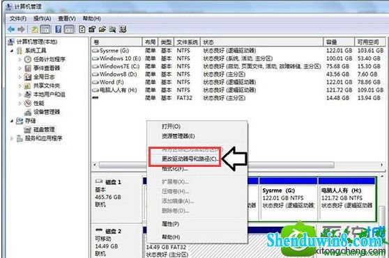Click the 性能 performance icon

pyautogui.click(x=28, y=103)
